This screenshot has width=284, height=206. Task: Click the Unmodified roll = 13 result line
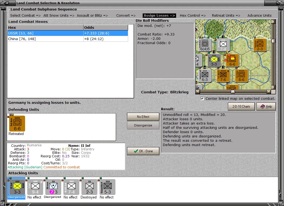(194, 115)
